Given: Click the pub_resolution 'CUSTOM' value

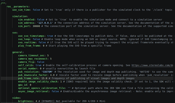Looking at the screenshot, I should point(47,72).
